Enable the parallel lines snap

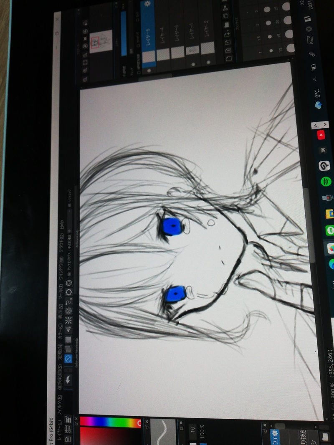coord(68,349)
